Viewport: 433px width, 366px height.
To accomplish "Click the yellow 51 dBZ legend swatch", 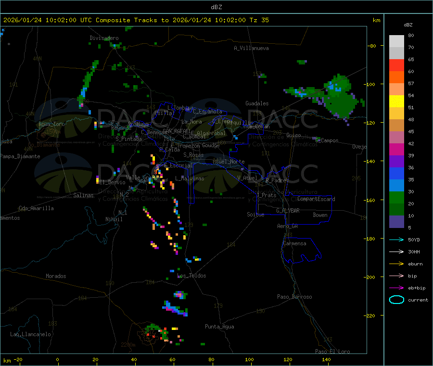I will [396, 101].
